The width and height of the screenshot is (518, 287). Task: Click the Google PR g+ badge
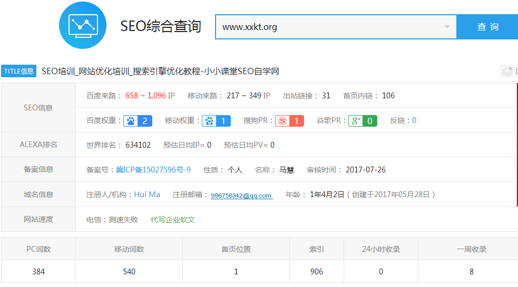click(363, 121)
